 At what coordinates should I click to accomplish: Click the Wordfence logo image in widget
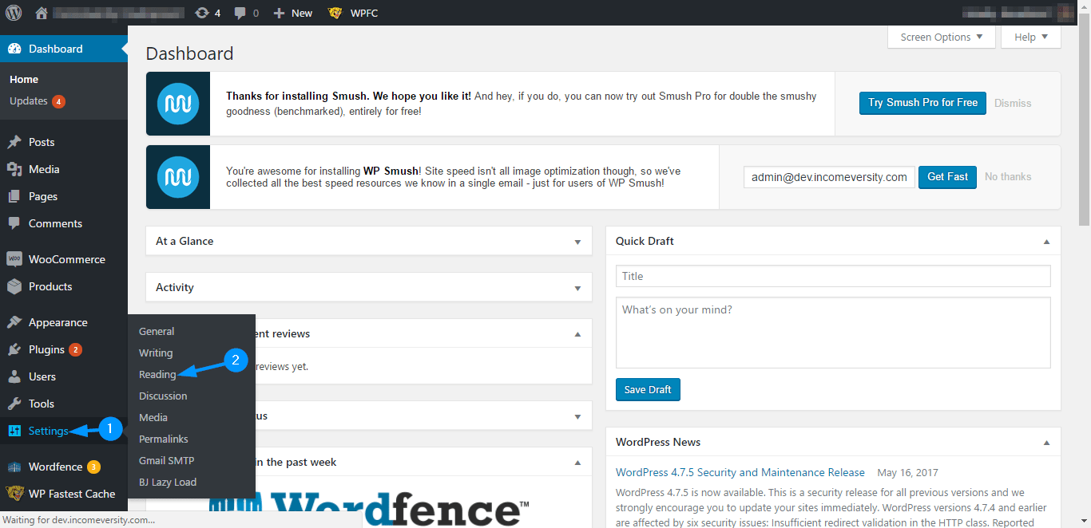click(369, 507)
